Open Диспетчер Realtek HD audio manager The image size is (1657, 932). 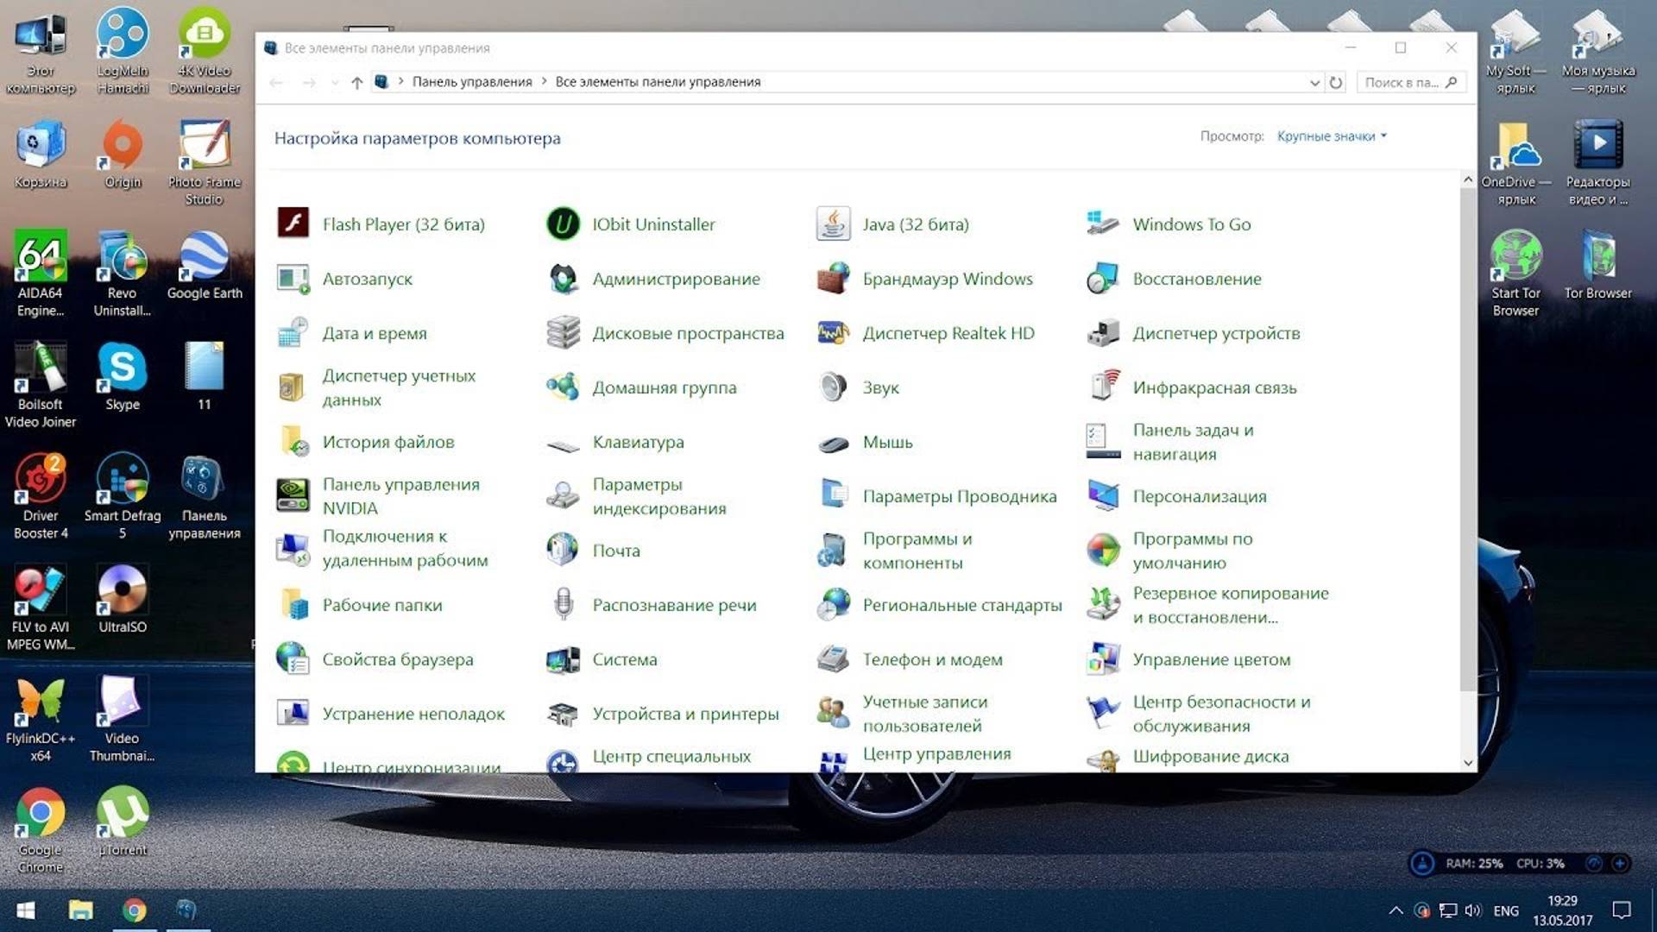click(948, 333)
